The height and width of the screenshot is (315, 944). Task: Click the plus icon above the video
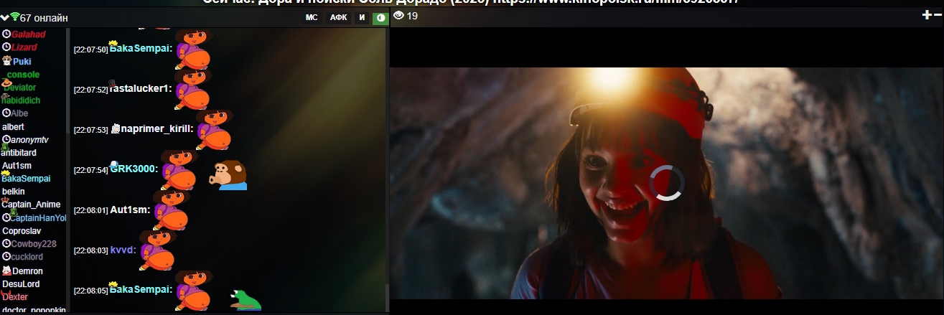click(x=926, y=15)
